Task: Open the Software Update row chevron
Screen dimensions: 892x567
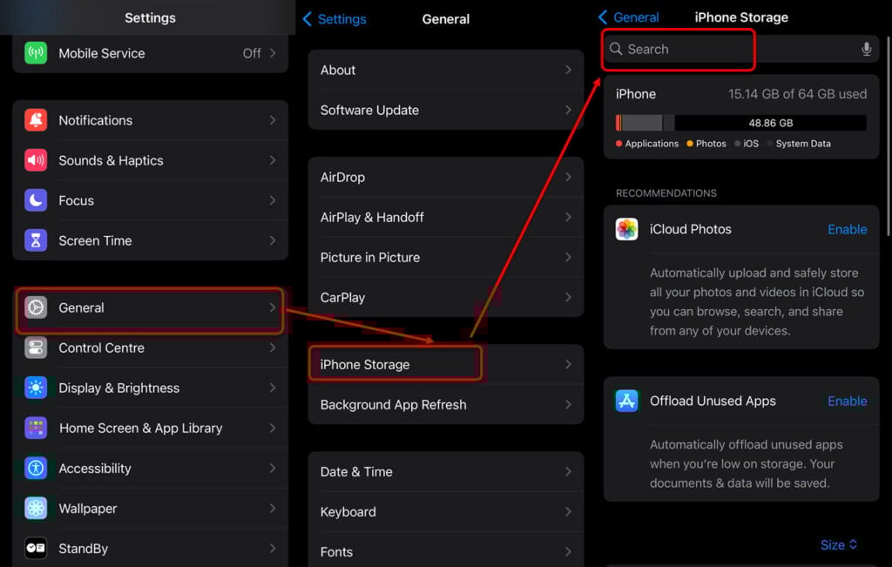Action: pos(568,110)
